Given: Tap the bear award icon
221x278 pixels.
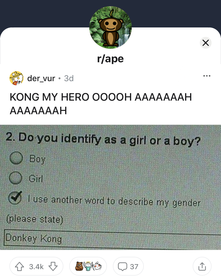Looking at the screenshot, I should tap(79, 266).
